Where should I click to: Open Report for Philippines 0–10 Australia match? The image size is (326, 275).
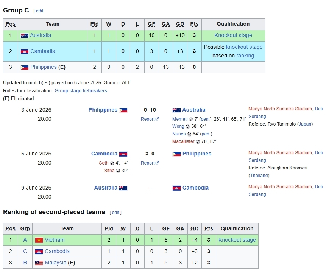pyautogui.click(x=150, y=119)
